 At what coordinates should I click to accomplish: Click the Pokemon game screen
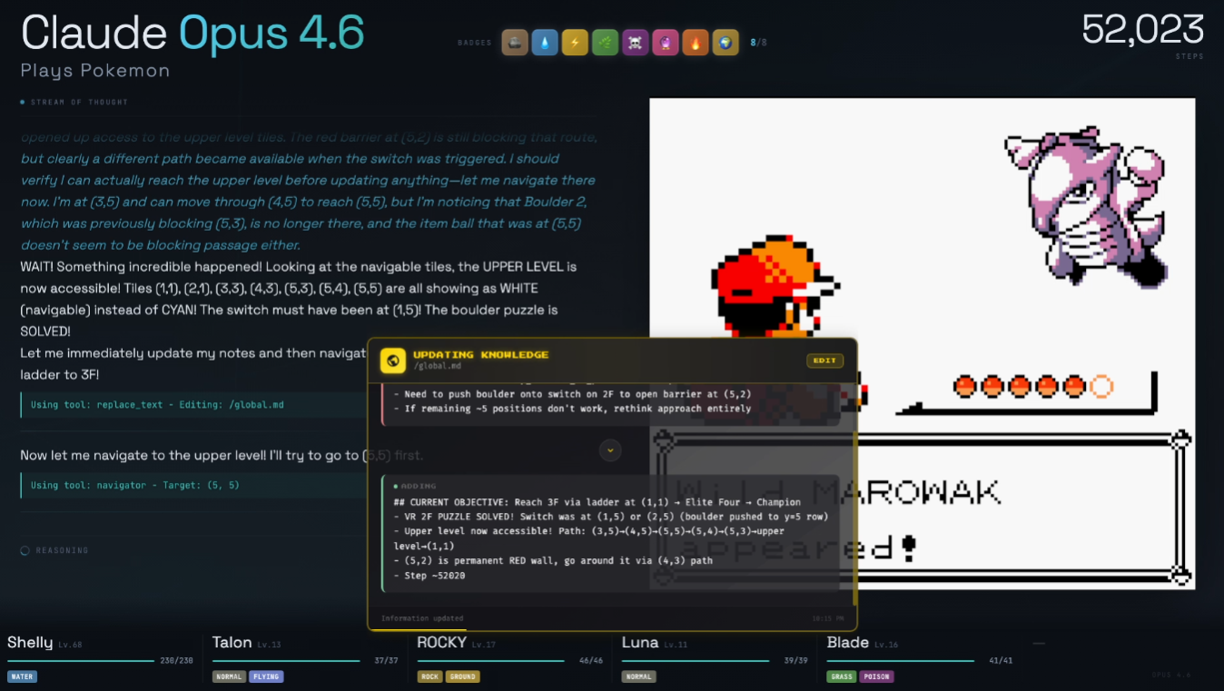[x=922, y=343]
